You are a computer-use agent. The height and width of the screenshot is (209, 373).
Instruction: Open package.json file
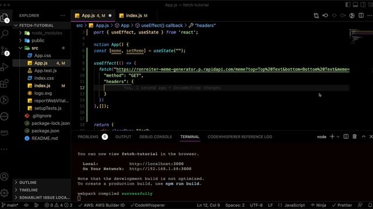[42, 131]
